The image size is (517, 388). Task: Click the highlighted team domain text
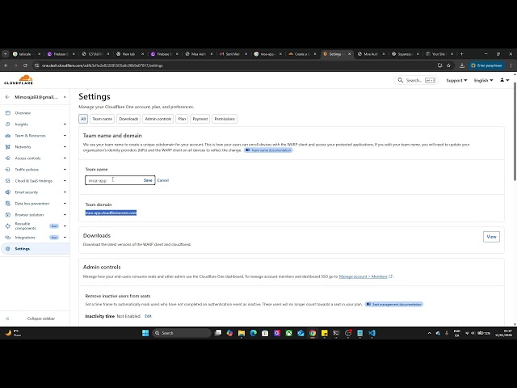tap(111, 213)
